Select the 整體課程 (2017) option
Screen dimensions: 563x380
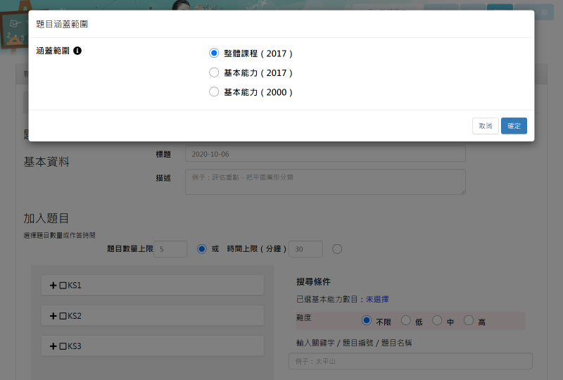[x=215, y=53]
